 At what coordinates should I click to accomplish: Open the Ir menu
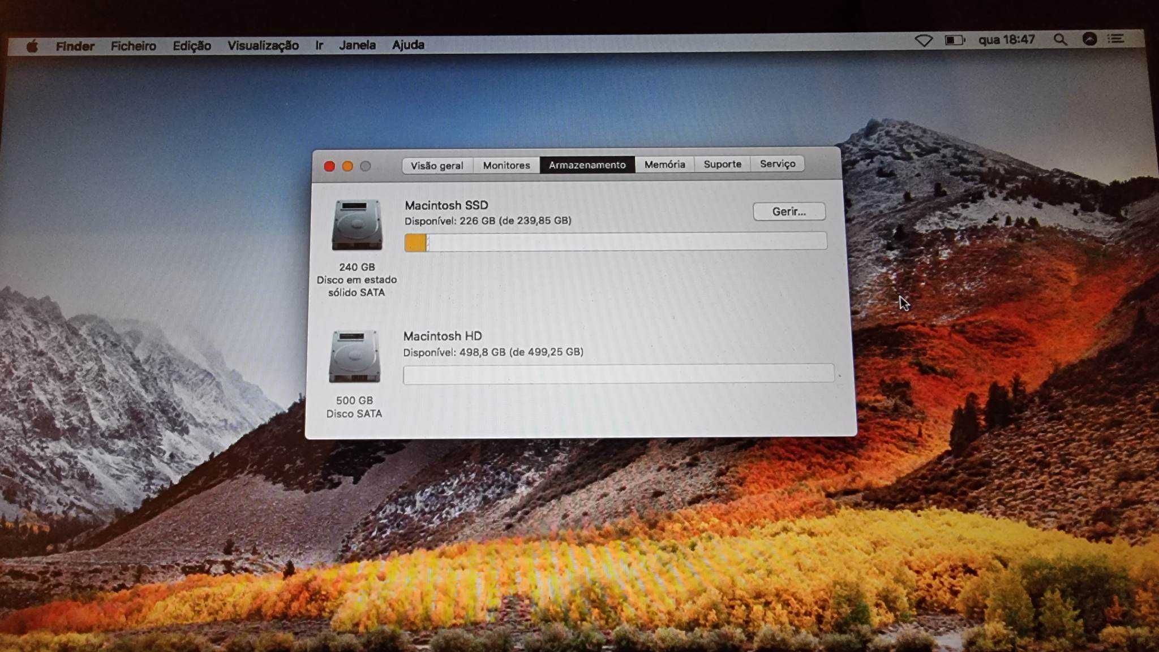click(x=319, y=45)
